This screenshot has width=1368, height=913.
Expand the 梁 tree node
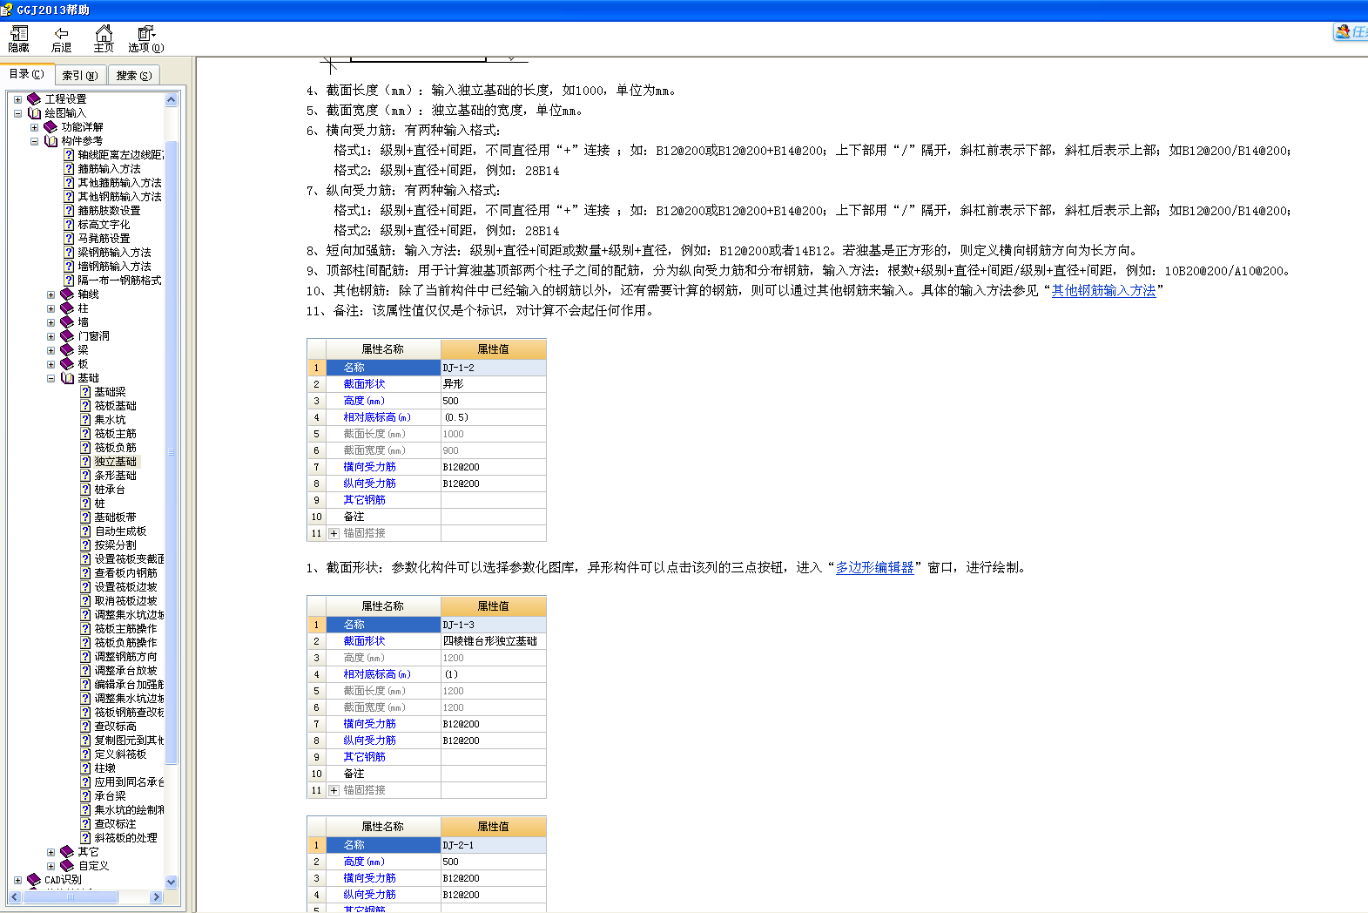(x=51, y=350)
